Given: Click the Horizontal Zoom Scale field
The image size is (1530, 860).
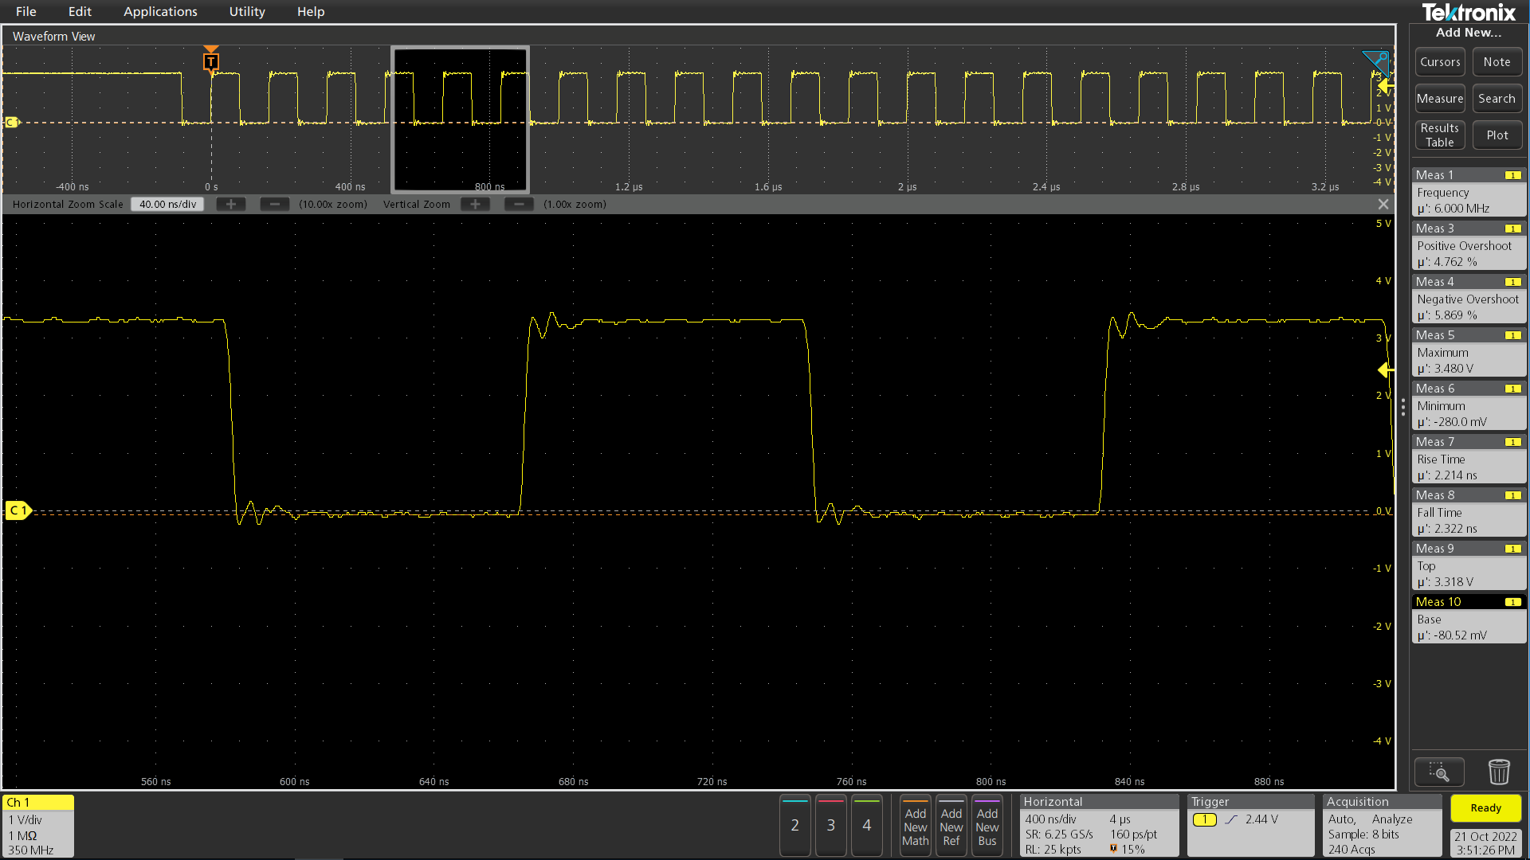Looking at the screenshot, I should 167,205.
